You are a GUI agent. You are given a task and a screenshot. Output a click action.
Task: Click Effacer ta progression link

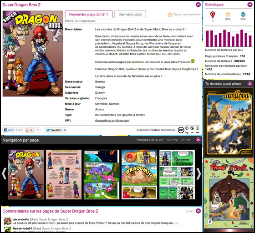(80, 21)
